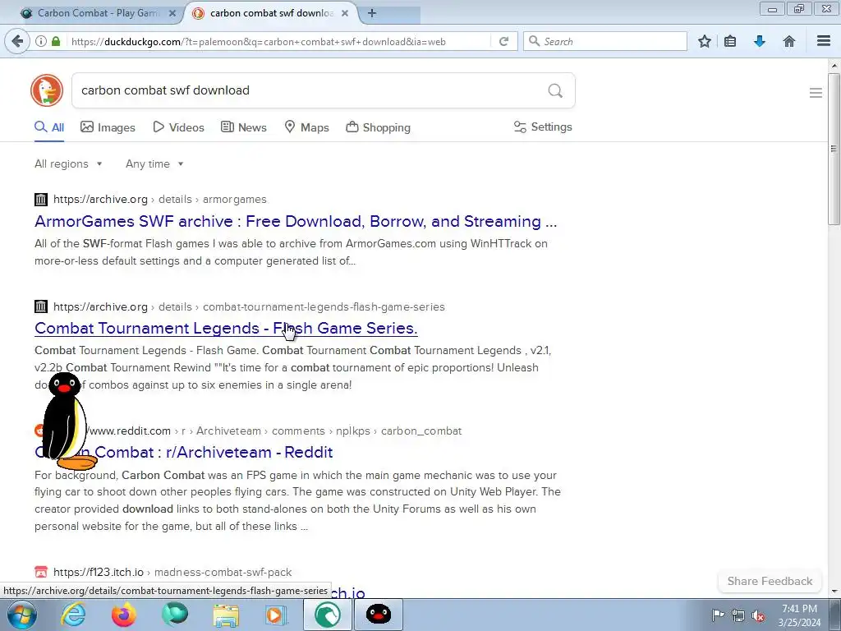
Task: Click the page vertical scrollbar thumb
Action: (x=834, y=150)
